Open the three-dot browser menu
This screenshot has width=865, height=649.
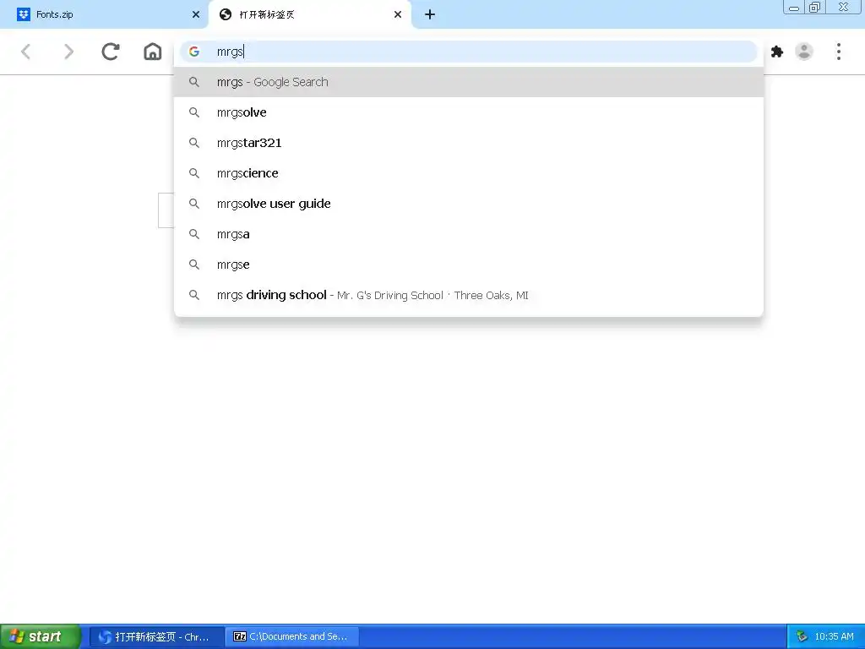click(x=839, y=52)
